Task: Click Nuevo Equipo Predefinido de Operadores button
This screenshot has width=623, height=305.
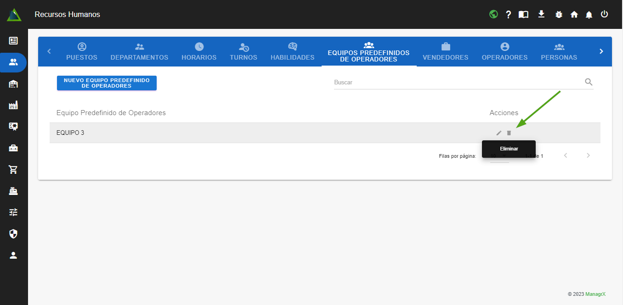Action: click(x=107, y=83)
